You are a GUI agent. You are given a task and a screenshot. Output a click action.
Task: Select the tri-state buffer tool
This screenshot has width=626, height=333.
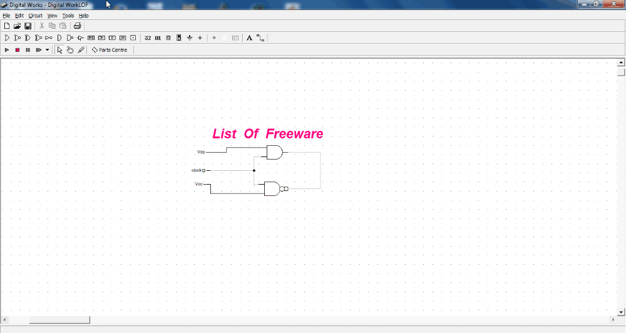[80, 38]
